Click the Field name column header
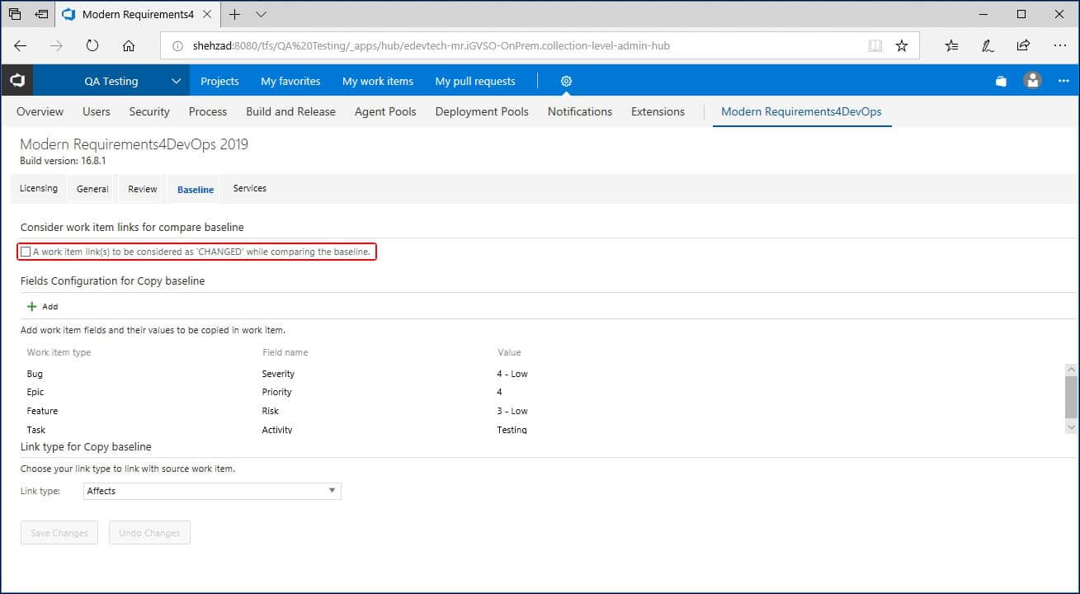Screen dimensions: 1080x594 pyautogui.click(x=285, y=352)
